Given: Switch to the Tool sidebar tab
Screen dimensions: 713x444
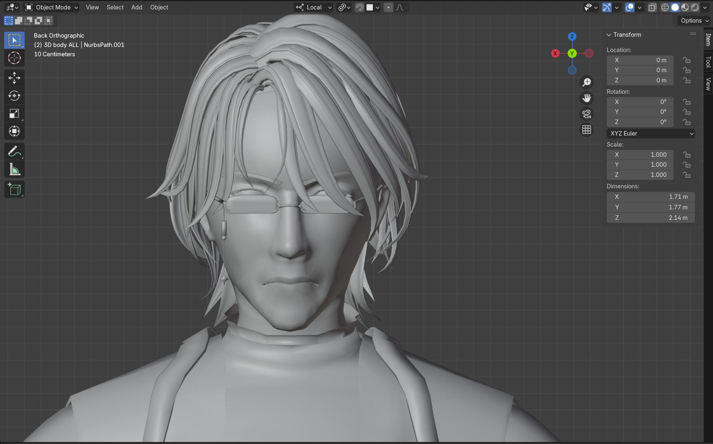Looking at the screenshot, I should [x=708, y=62].
